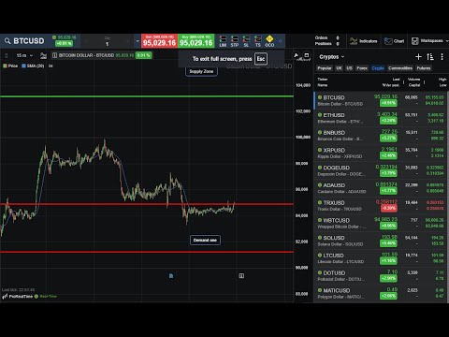Click the green Buy 95,029.16 button
Image resolution: width=449 pixels, height=337 pixels.
pyautogui.click(x=196, y=41)
